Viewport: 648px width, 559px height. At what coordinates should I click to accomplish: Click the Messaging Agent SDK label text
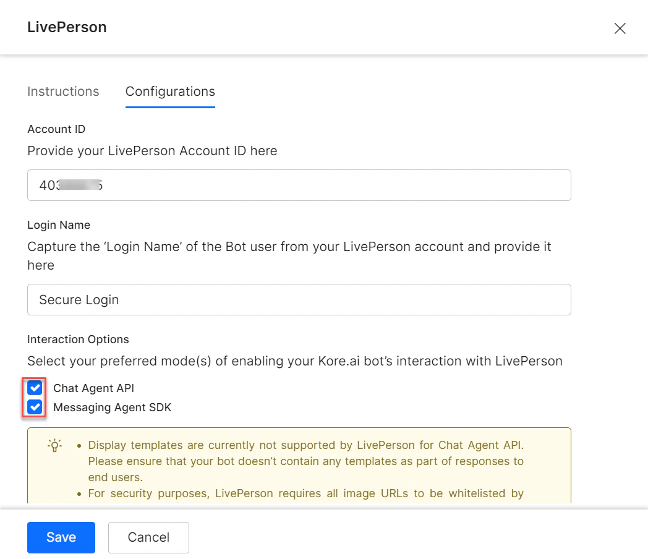[112, 407]
